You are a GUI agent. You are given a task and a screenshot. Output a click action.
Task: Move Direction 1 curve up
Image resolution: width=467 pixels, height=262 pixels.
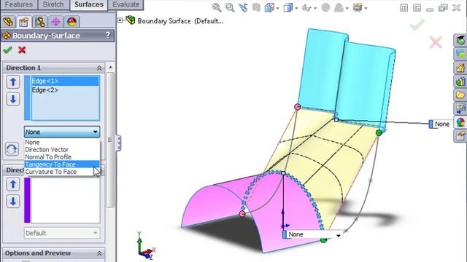[13, 82]
